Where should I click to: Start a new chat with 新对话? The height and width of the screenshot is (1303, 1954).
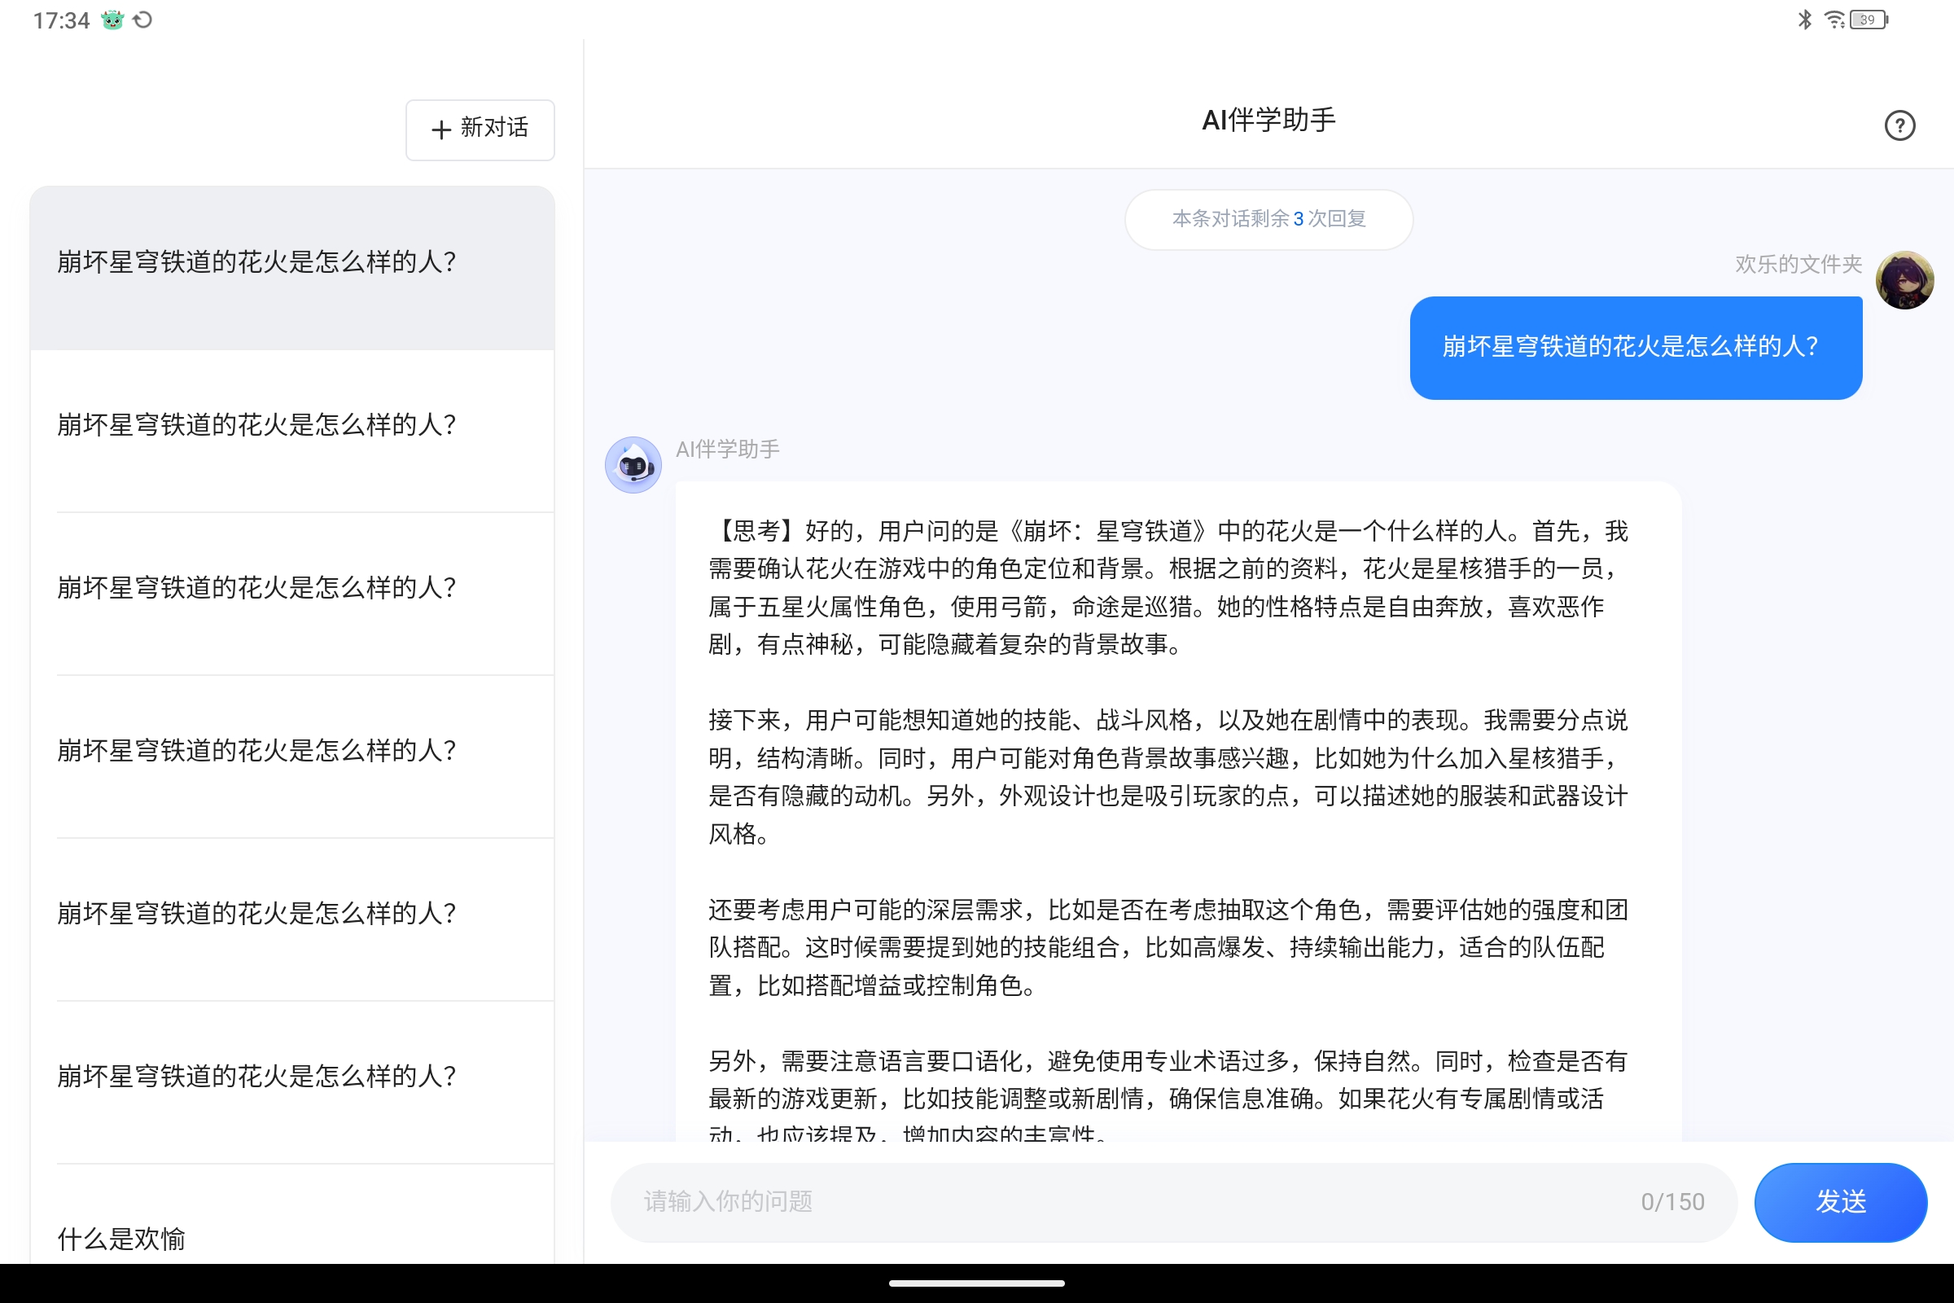480,129
